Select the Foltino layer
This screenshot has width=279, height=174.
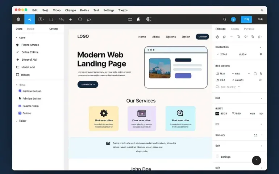[x=27, y=113]
